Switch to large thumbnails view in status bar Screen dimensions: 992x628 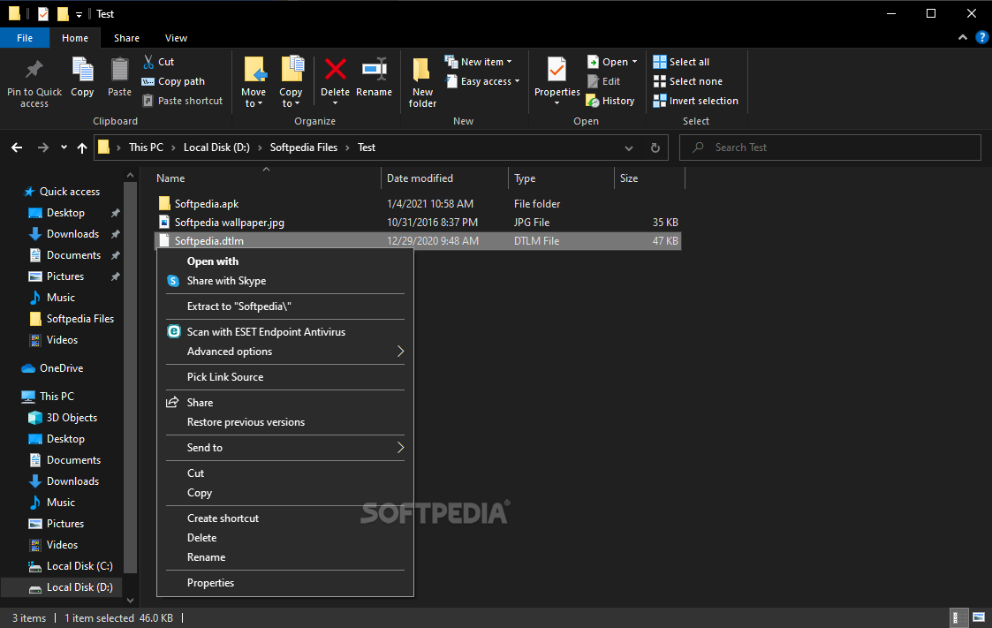pyautogui.click(x=979, y=617)
